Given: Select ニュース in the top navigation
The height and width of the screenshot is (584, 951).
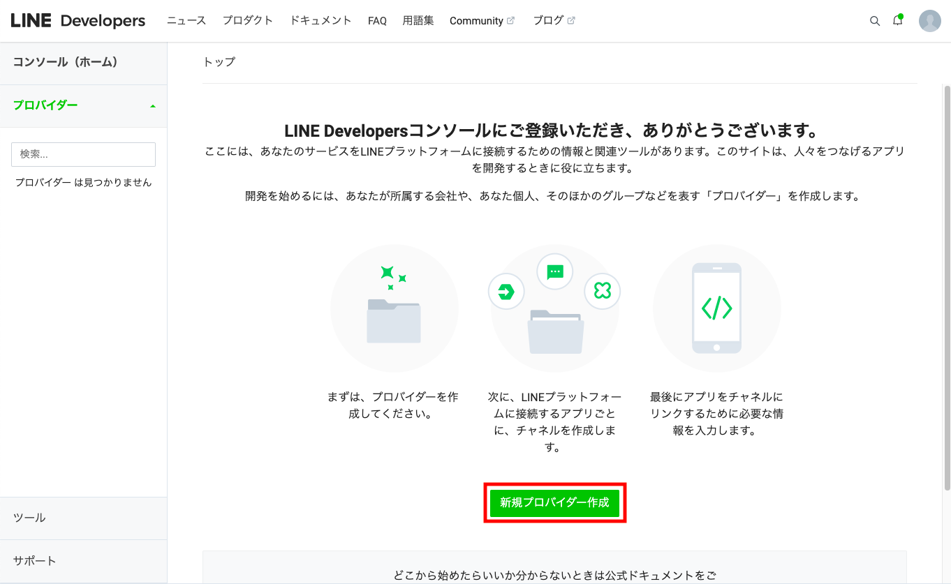Looking at the screenshot, I should [x=186, y=20].
